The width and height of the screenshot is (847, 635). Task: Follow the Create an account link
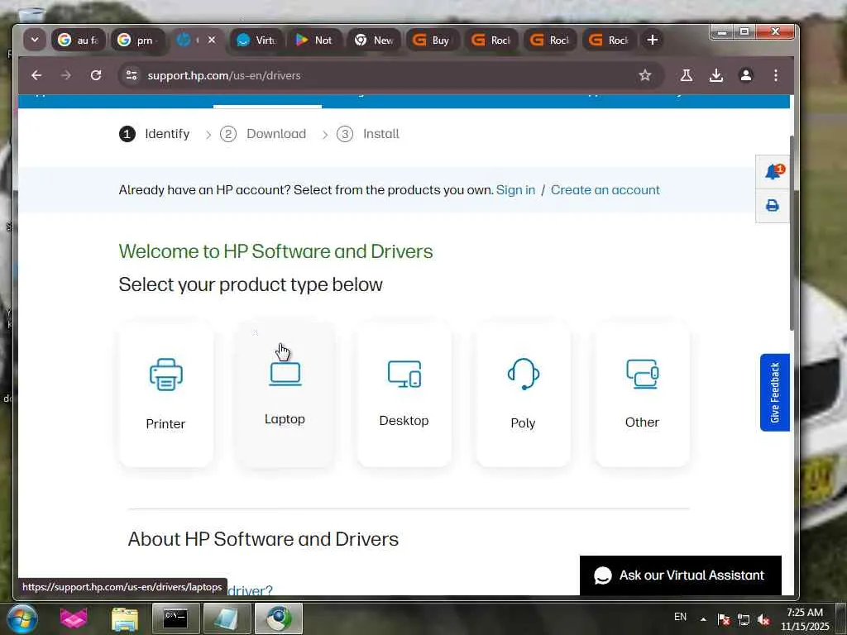[605, 190]
